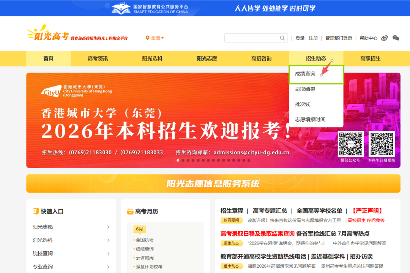Click the 省市动态 tag
The height and width of the screenshot is (273, 410).
pos(232,266)
